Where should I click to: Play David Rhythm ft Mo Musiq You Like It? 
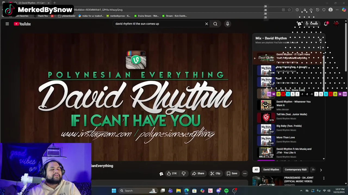click(x=294, y=151)
